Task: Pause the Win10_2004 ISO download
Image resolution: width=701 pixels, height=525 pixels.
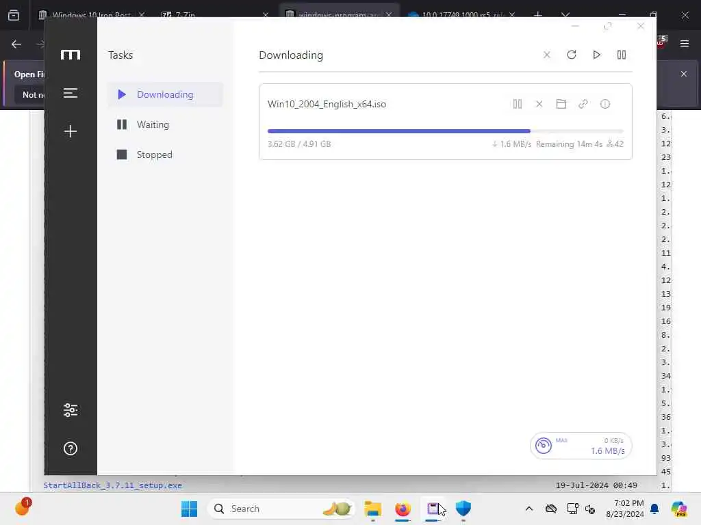Action: tap(518, 104)
